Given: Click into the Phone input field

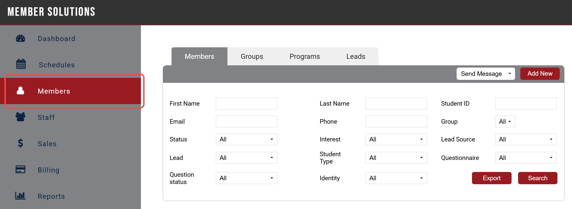Looking at the screenshot, I should (x=396, y=121).
